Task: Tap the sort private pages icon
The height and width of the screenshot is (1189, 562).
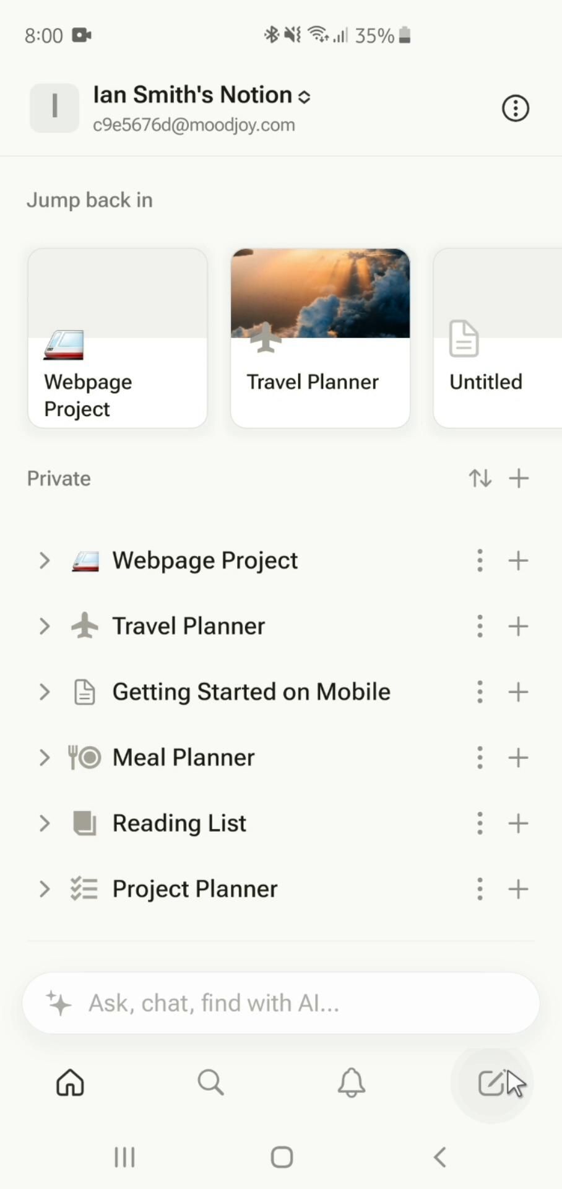Action: [480, 478]
